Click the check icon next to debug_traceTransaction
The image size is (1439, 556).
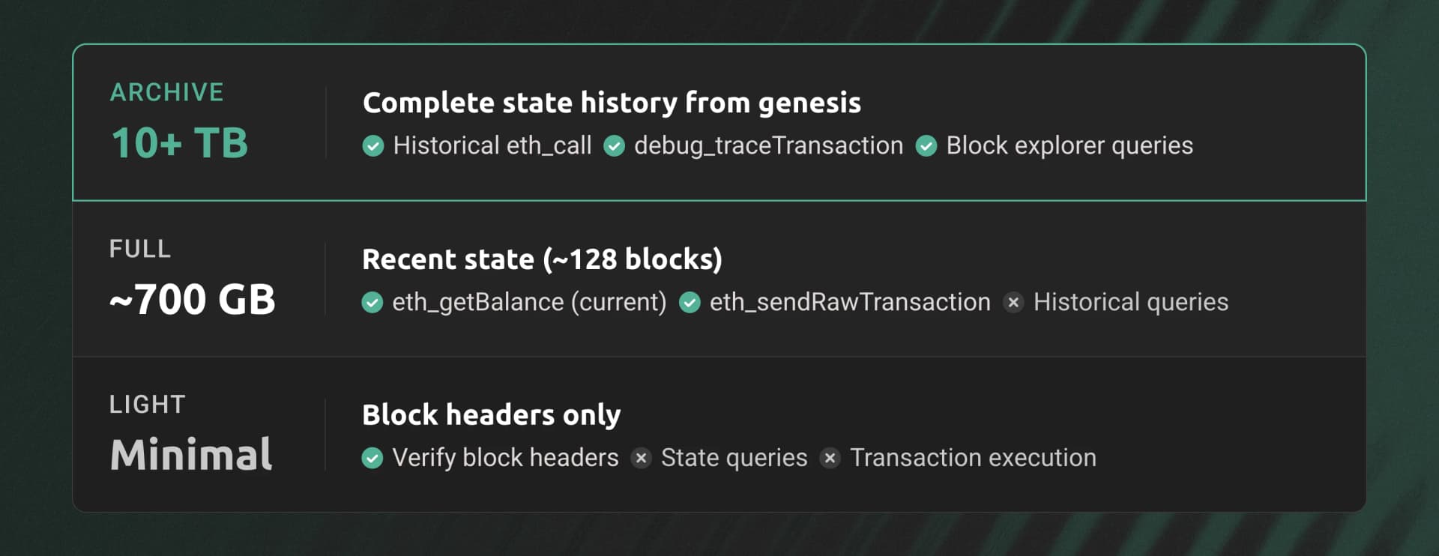tap(615, 146)
